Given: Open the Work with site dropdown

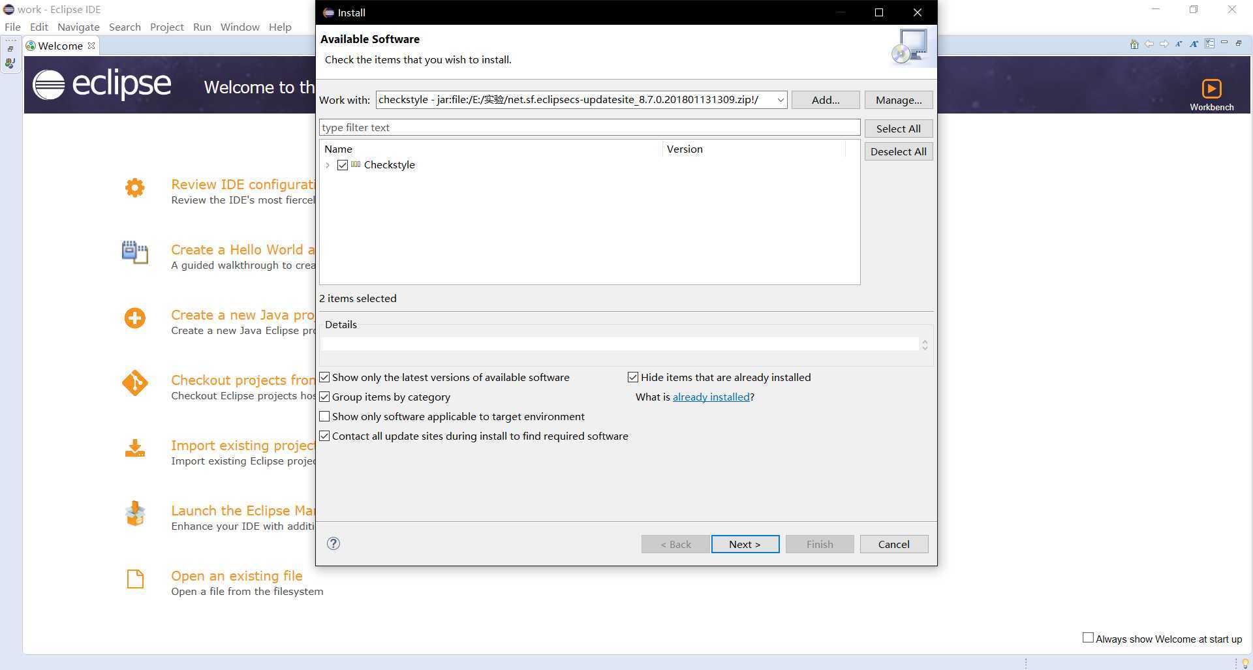Looking at the screenshot, I should 780,100.
